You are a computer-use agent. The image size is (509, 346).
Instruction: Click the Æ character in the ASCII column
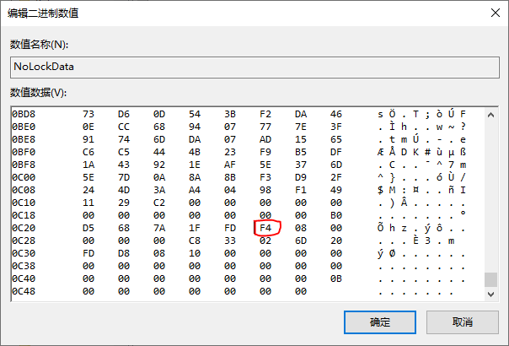point(381,151)
